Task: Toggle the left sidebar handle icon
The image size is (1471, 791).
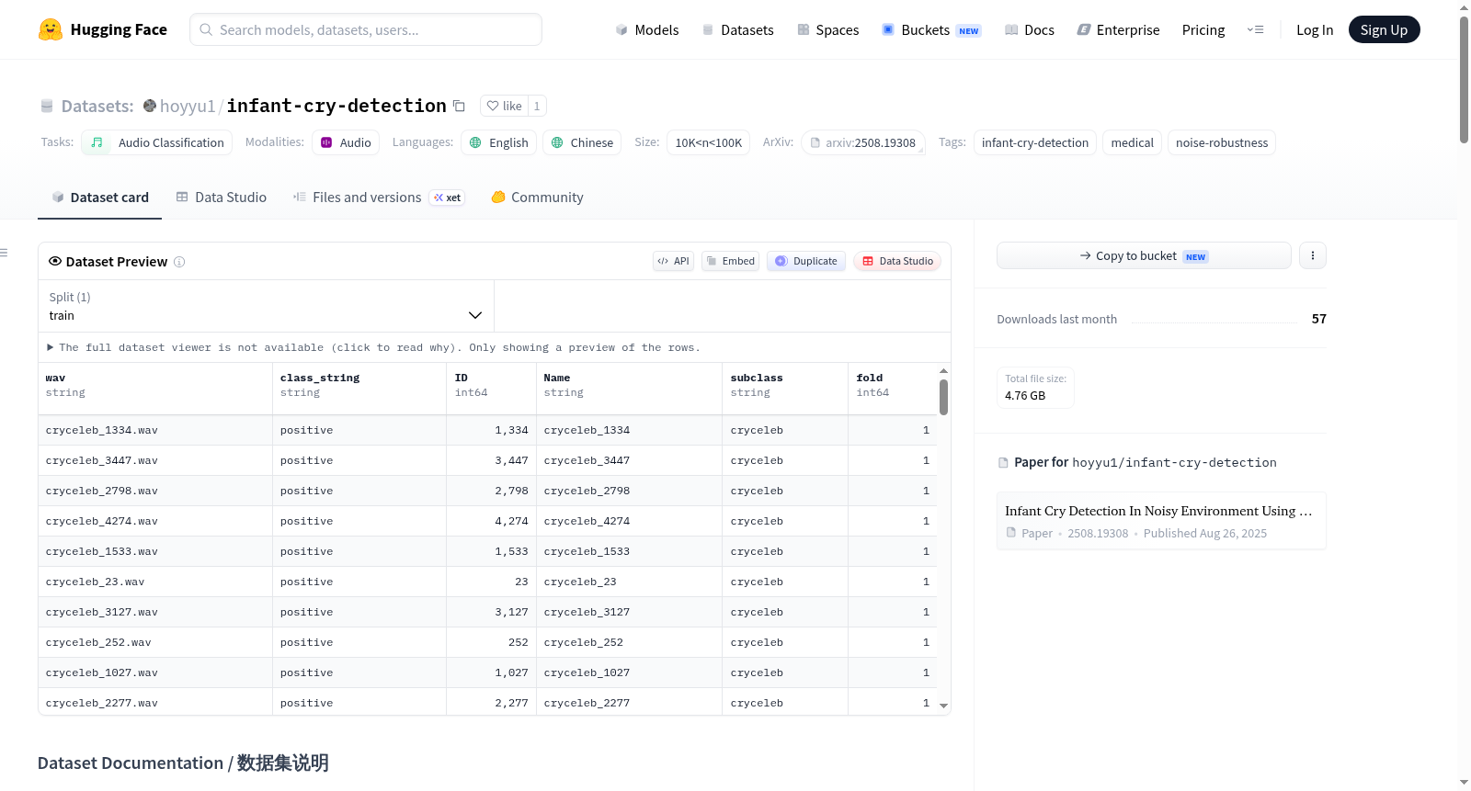Action: click(4, 253)
